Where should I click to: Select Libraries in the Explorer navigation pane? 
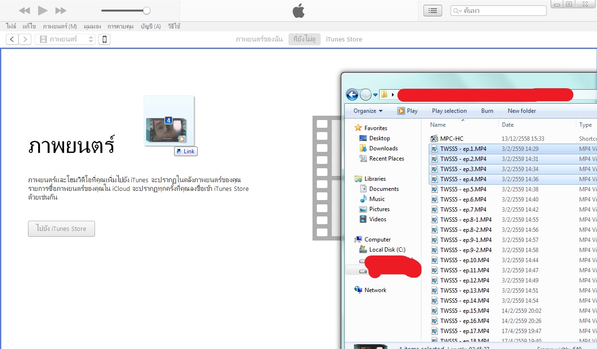[x=370, y=179]
